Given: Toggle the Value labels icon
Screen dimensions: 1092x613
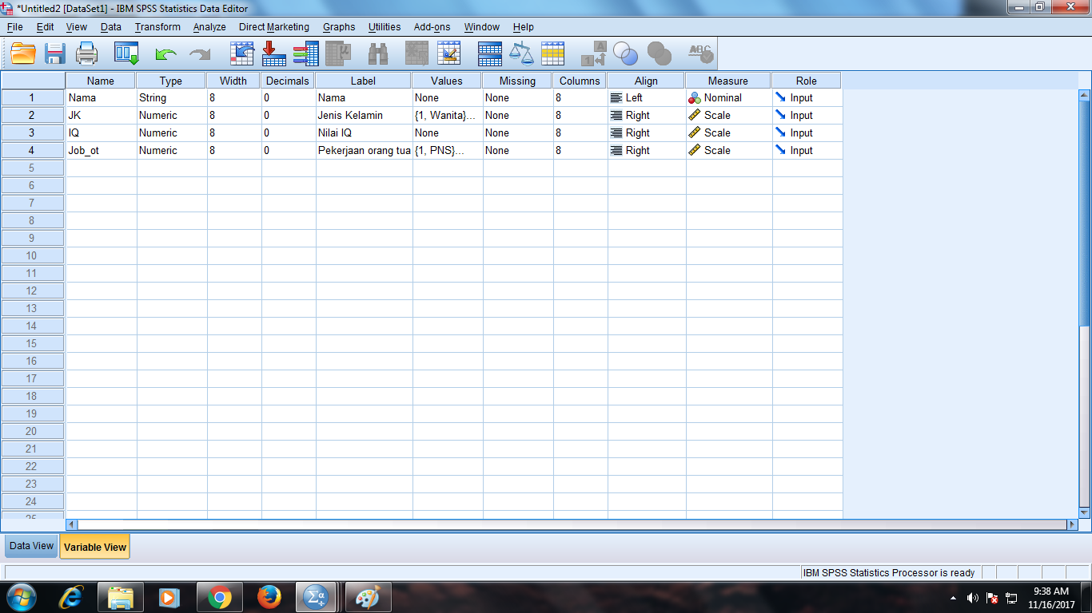Looking at the screenshot, I should pyautogui.click(x=593, y=53).
